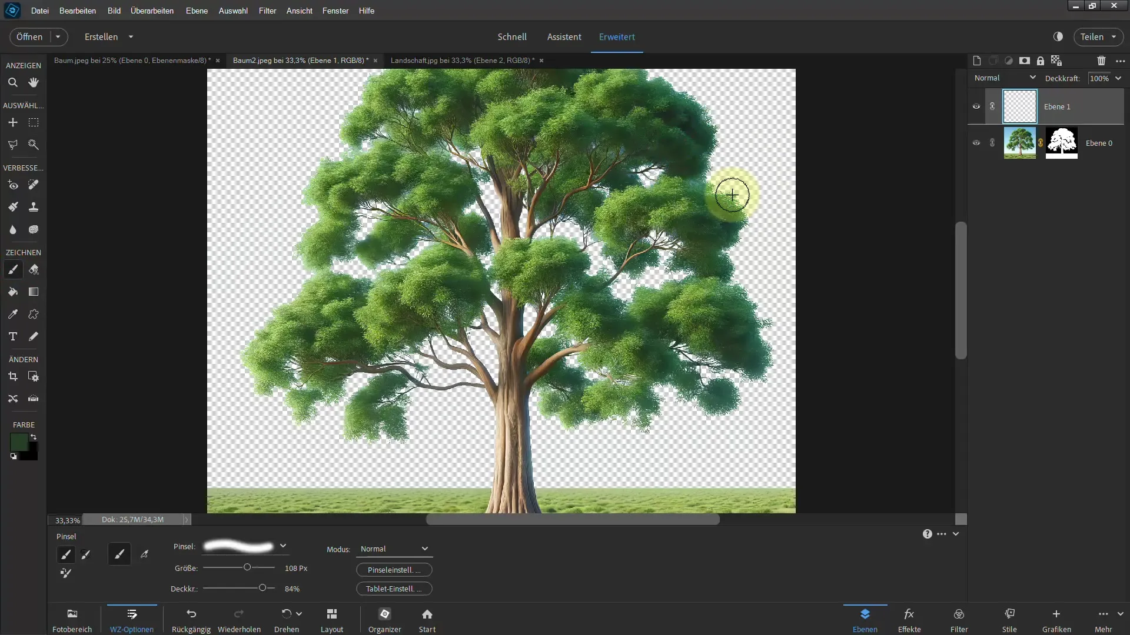1130x635 pixels.
Task: Click the Filter menu item
Action: point(267,10)
